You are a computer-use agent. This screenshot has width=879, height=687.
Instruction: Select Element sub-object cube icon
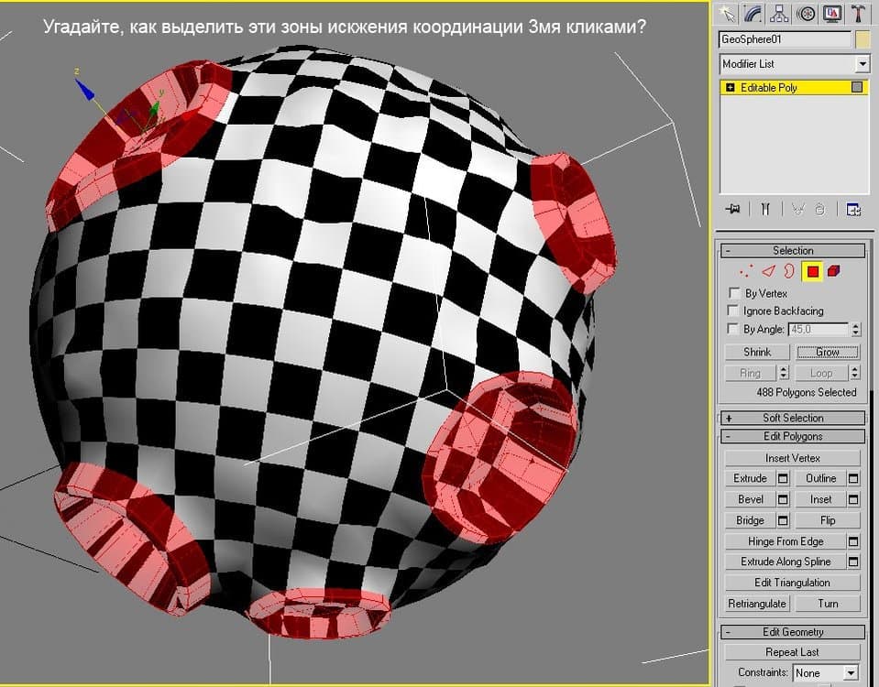tap(833, 271)
